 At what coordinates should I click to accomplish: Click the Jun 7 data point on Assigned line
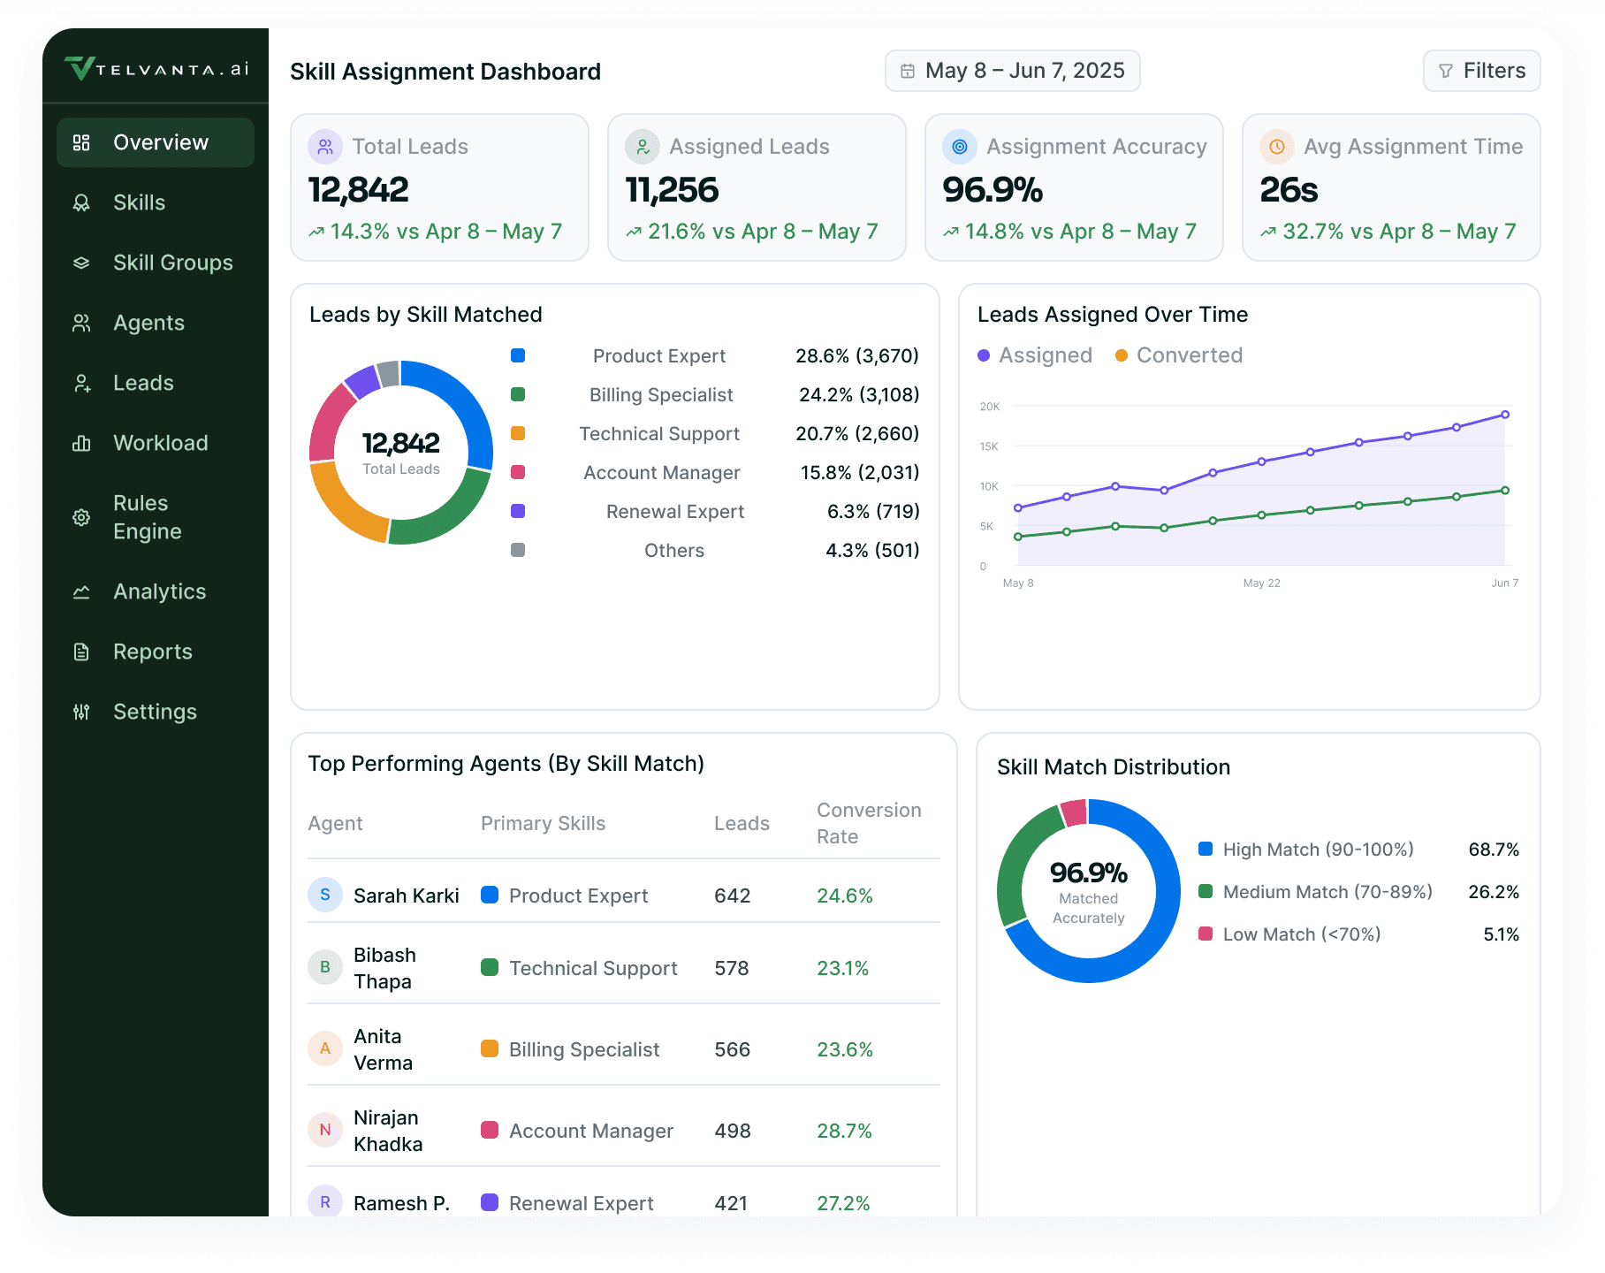point(1505,415)
